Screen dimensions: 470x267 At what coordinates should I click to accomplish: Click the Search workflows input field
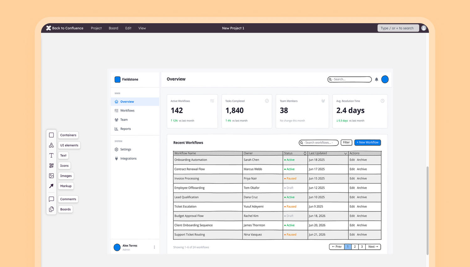tap(319, 143)
